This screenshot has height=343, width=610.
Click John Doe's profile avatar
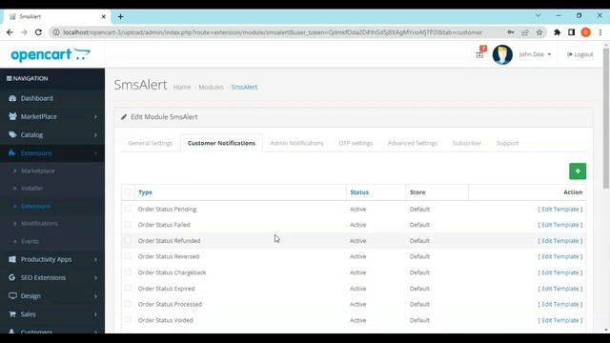click(502, 54)
